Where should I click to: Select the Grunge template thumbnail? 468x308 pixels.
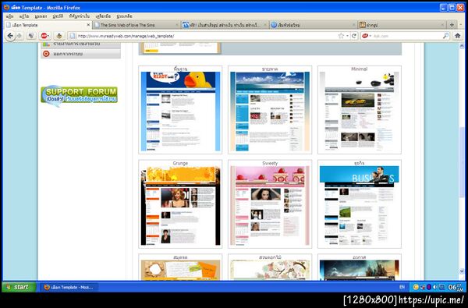(180, 206)
